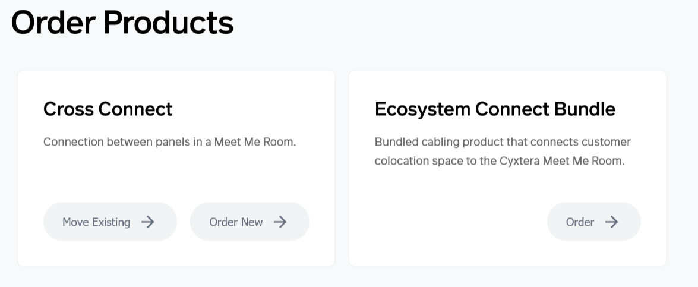698x287 pixels.
Task: Click 'Meet Me Room' in the Cross Connect description
Action: [254, 142]
